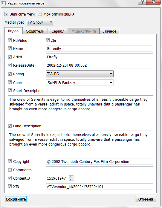This screenshot has height=208, width=162.
Task: Open the Сериал tab
Action: [58, 31]
